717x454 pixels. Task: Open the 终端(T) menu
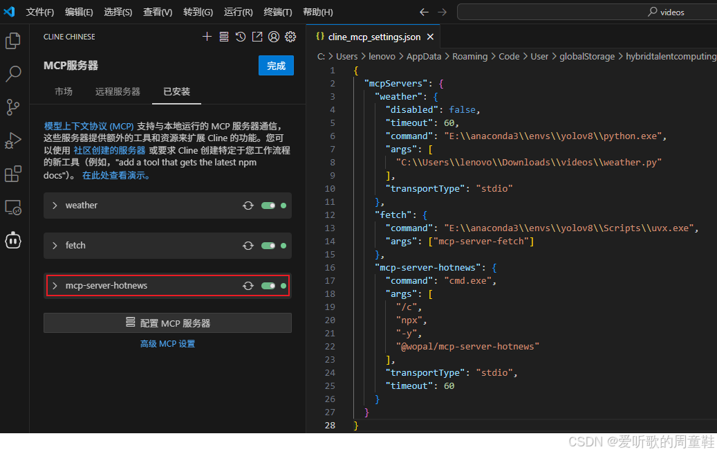point(278,12)
